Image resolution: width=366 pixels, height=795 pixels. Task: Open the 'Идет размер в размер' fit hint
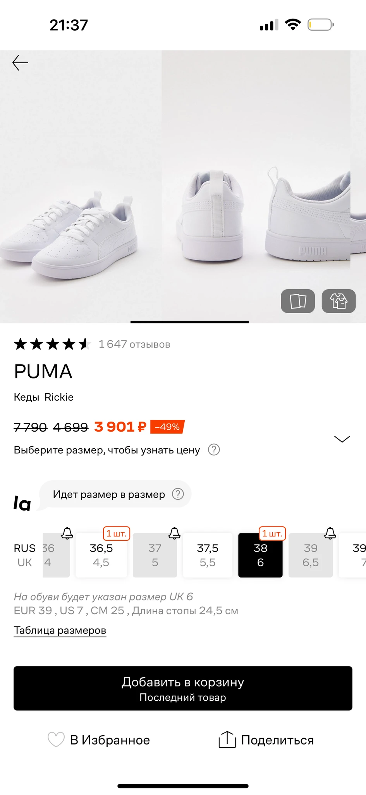point(109,494)
